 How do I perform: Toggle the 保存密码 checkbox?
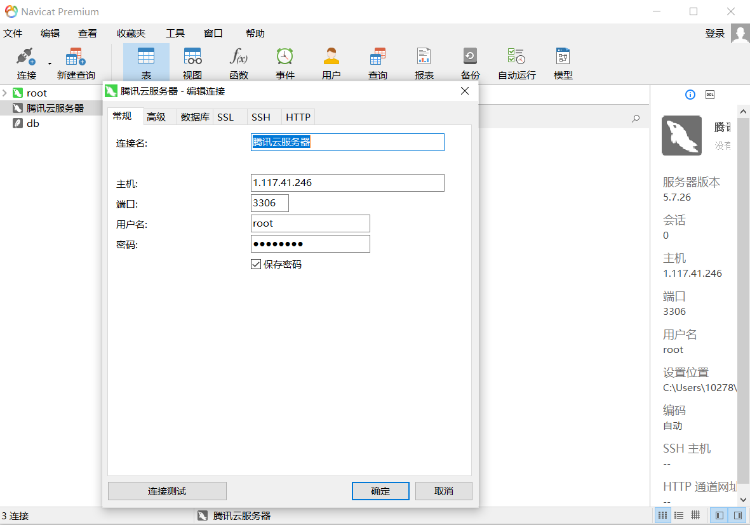coord(256,264)
